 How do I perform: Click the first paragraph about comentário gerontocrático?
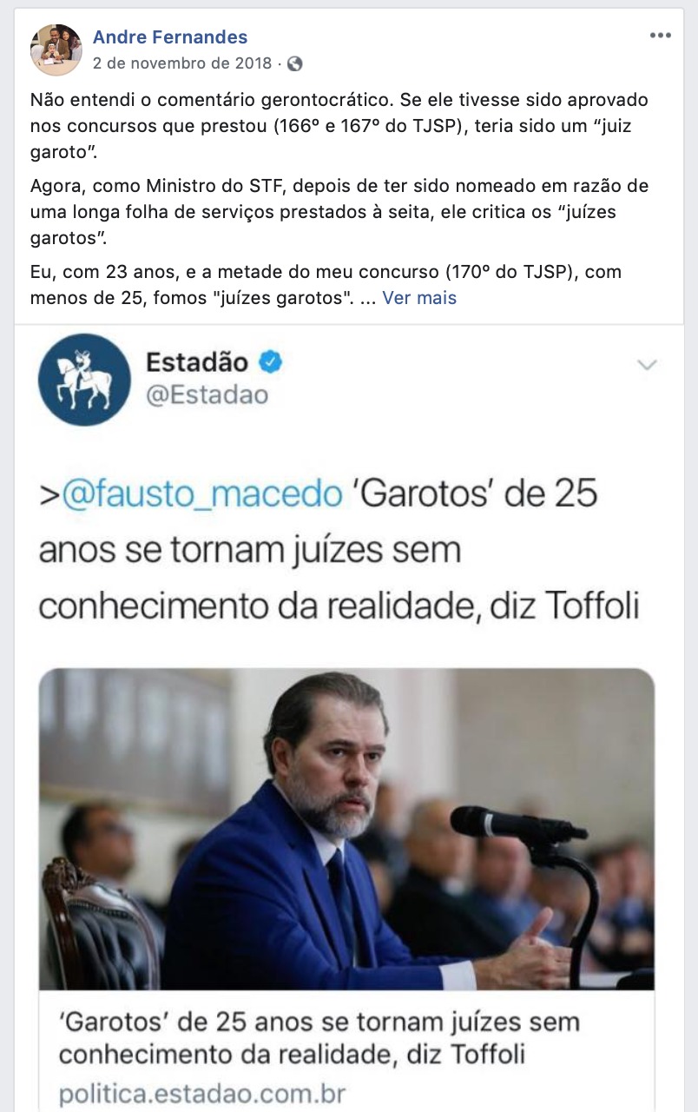pos(339,125)
